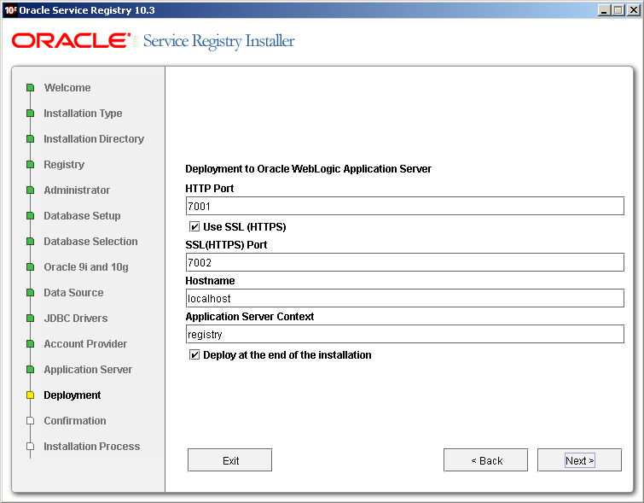Screen dimensions: 644x503
Task: Click the Database Selection step marker
Action: pos(30,242)
